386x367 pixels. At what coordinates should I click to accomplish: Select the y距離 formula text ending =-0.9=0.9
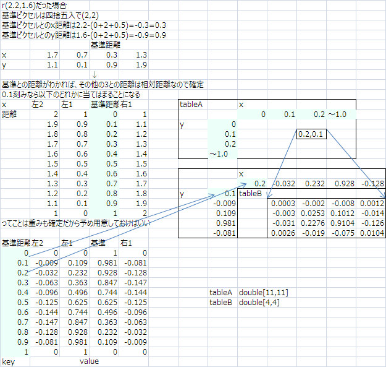(x=84, y=35)
